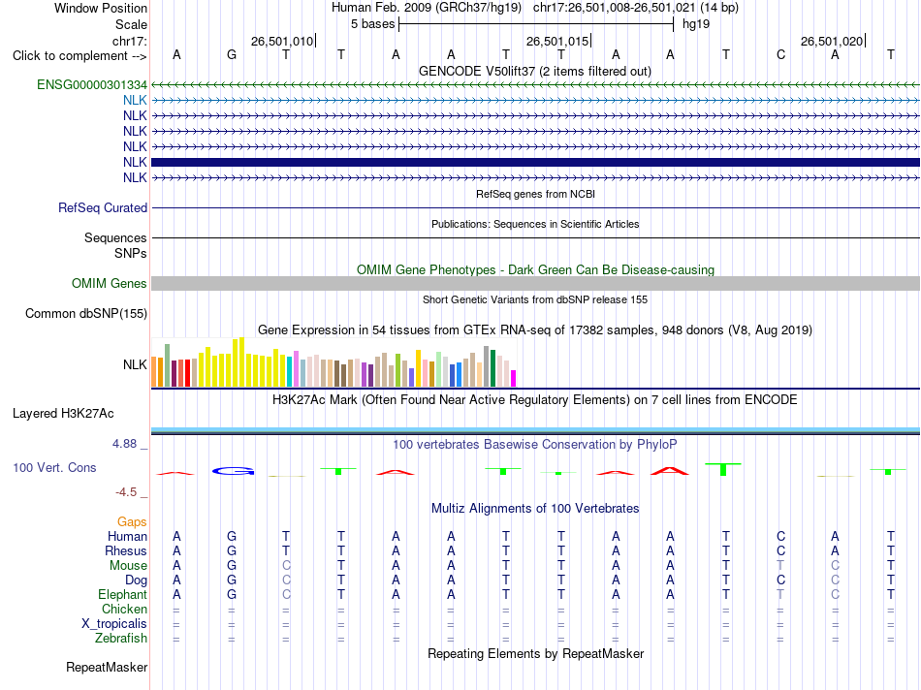The image size is (921, 690).
Task: Click the ENSG00000301334 gene label
Action: (x=92, y=84)
